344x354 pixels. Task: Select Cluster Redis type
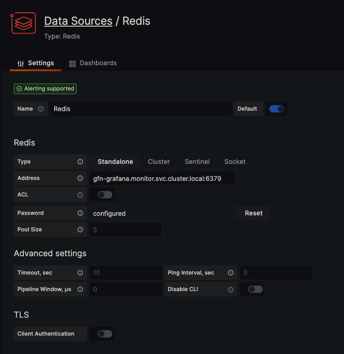[x=159, y=162]
